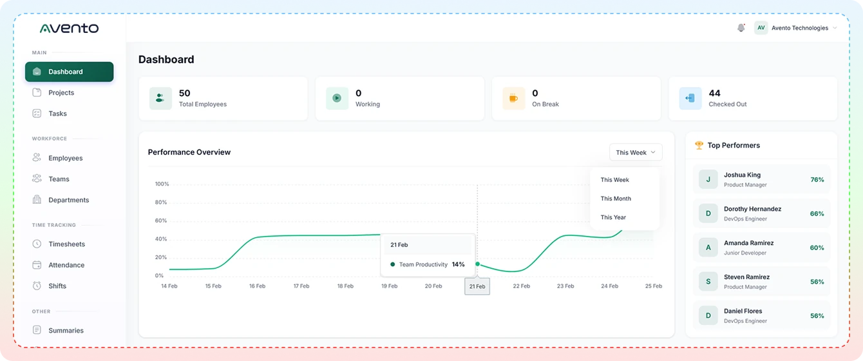Viewport: 863px width, 361px height.
Task: Click Steven Ramirez's S avatar
Action: click(708, 282)
